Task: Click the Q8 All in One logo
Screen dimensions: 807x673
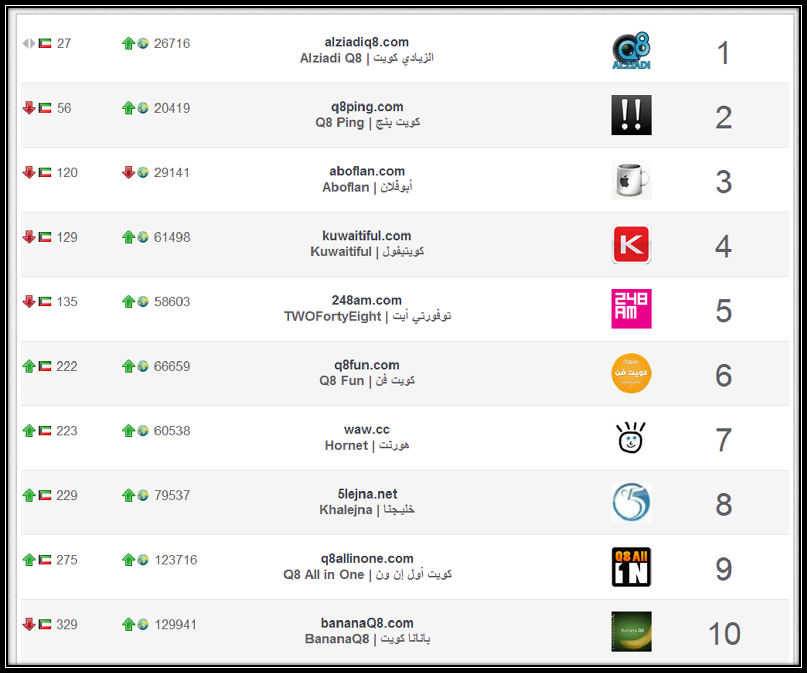Action: (x=631, y=567)
